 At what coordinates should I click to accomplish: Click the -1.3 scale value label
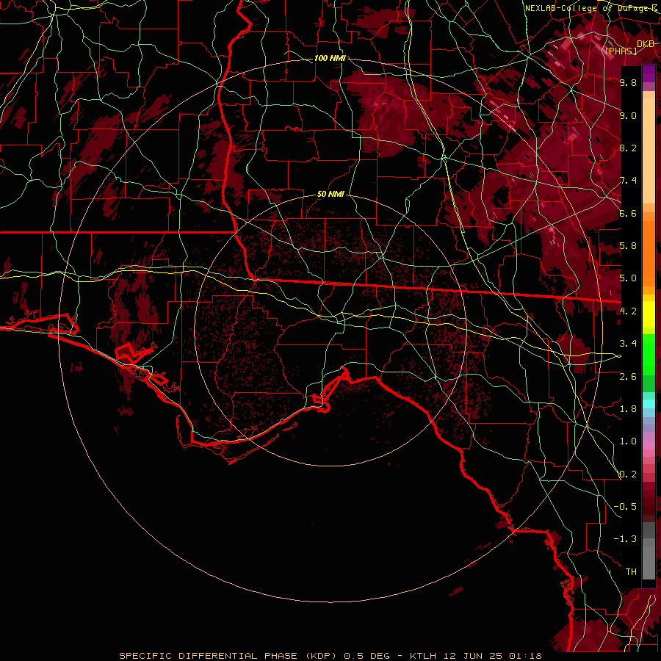(625, 539)
